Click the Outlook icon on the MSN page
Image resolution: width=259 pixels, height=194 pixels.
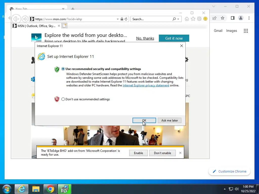(33, 79)
